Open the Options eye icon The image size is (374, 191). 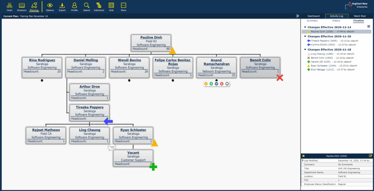(x=50, y=6)
